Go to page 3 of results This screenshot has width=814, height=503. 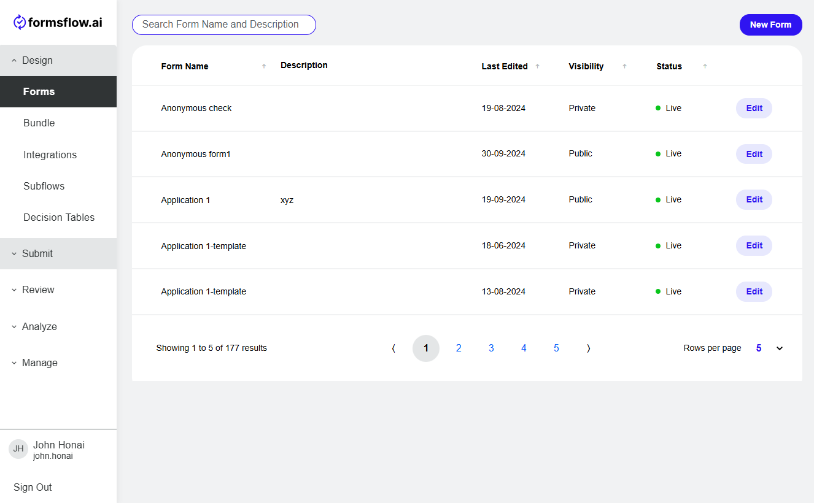coord(491,348)
